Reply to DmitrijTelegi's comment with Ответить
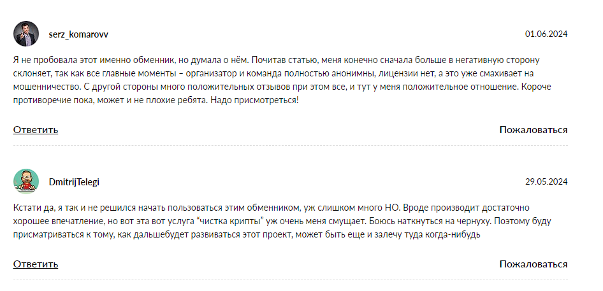Viewport: 603px width, 291px height. click(x=36, y=264)
